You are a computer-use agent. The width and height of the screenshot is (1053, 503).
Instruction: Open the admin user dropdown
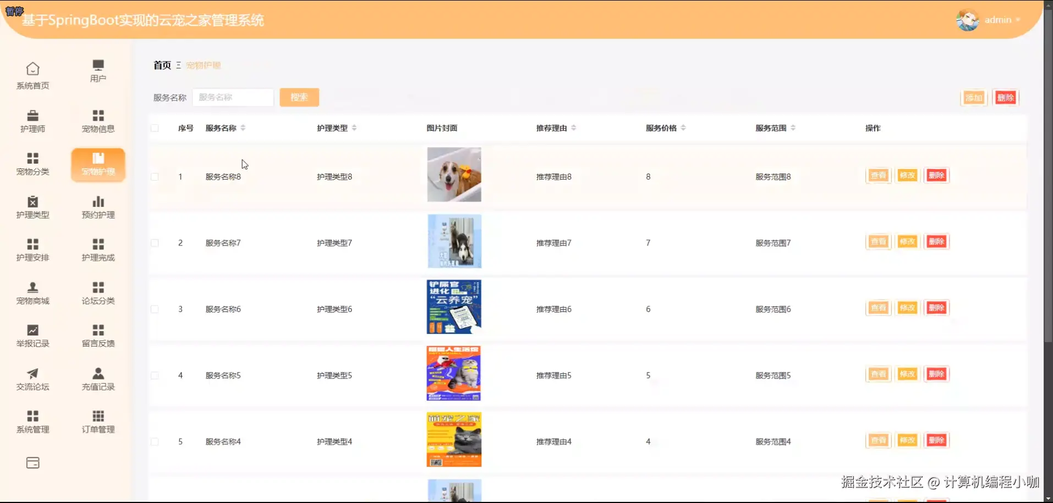coord(1001,20)
